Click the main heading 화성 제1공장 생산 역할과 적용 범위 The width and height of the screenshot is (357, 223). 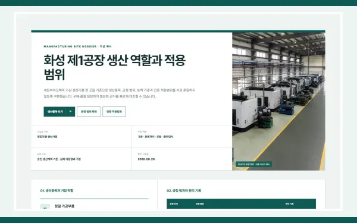(x=114, y=67)
